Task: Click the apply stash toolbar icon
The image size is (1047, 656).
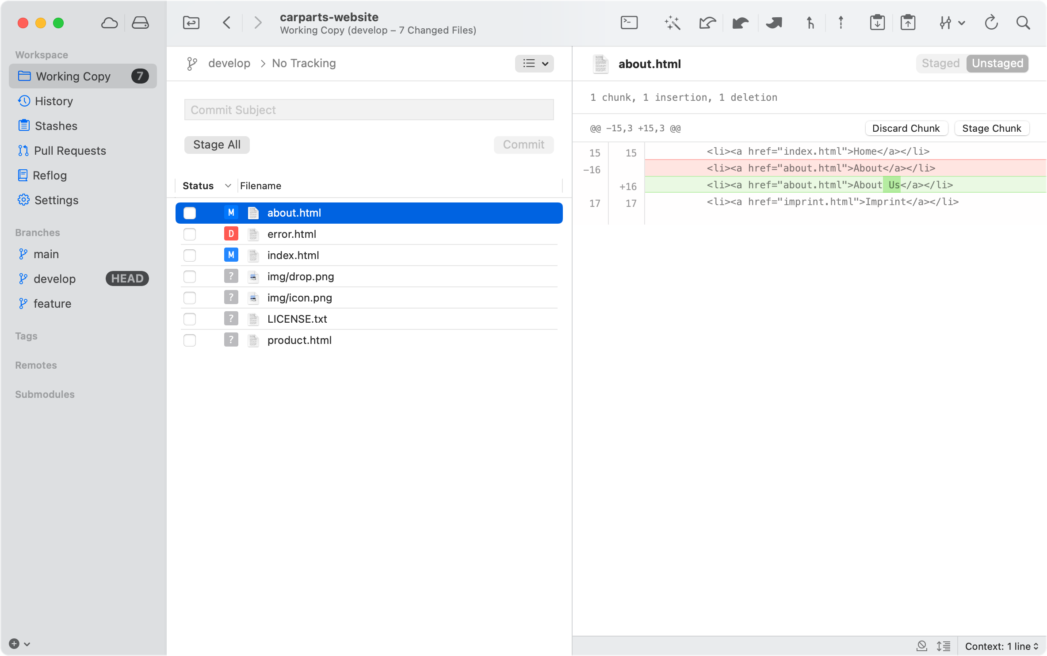Action: [908, 23]
